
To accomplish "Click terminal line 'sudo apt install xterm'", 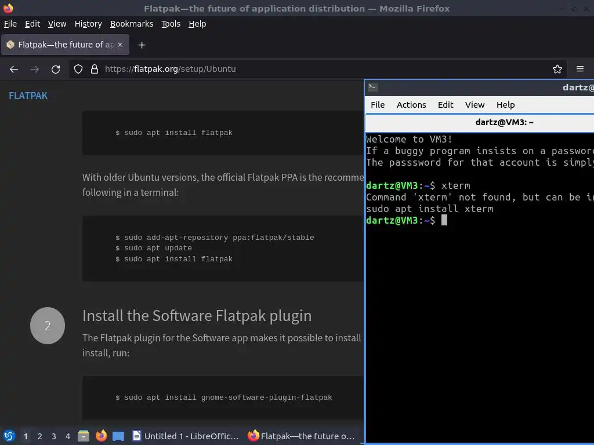I will (x=430, y=209).
